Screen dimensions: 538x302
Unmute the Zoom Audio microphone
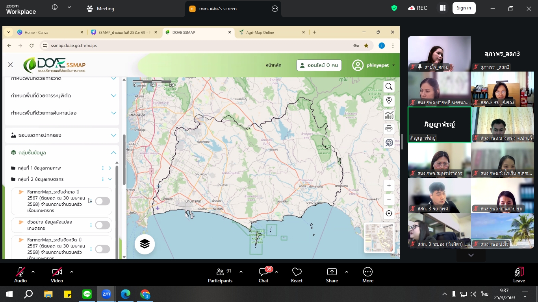[20, 274]
